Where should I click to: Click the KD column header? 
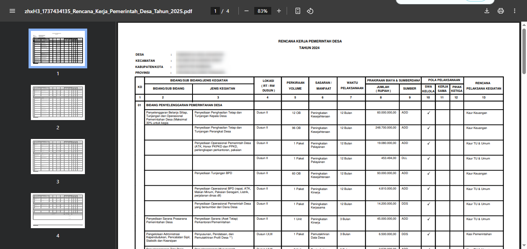coord(140,87)
